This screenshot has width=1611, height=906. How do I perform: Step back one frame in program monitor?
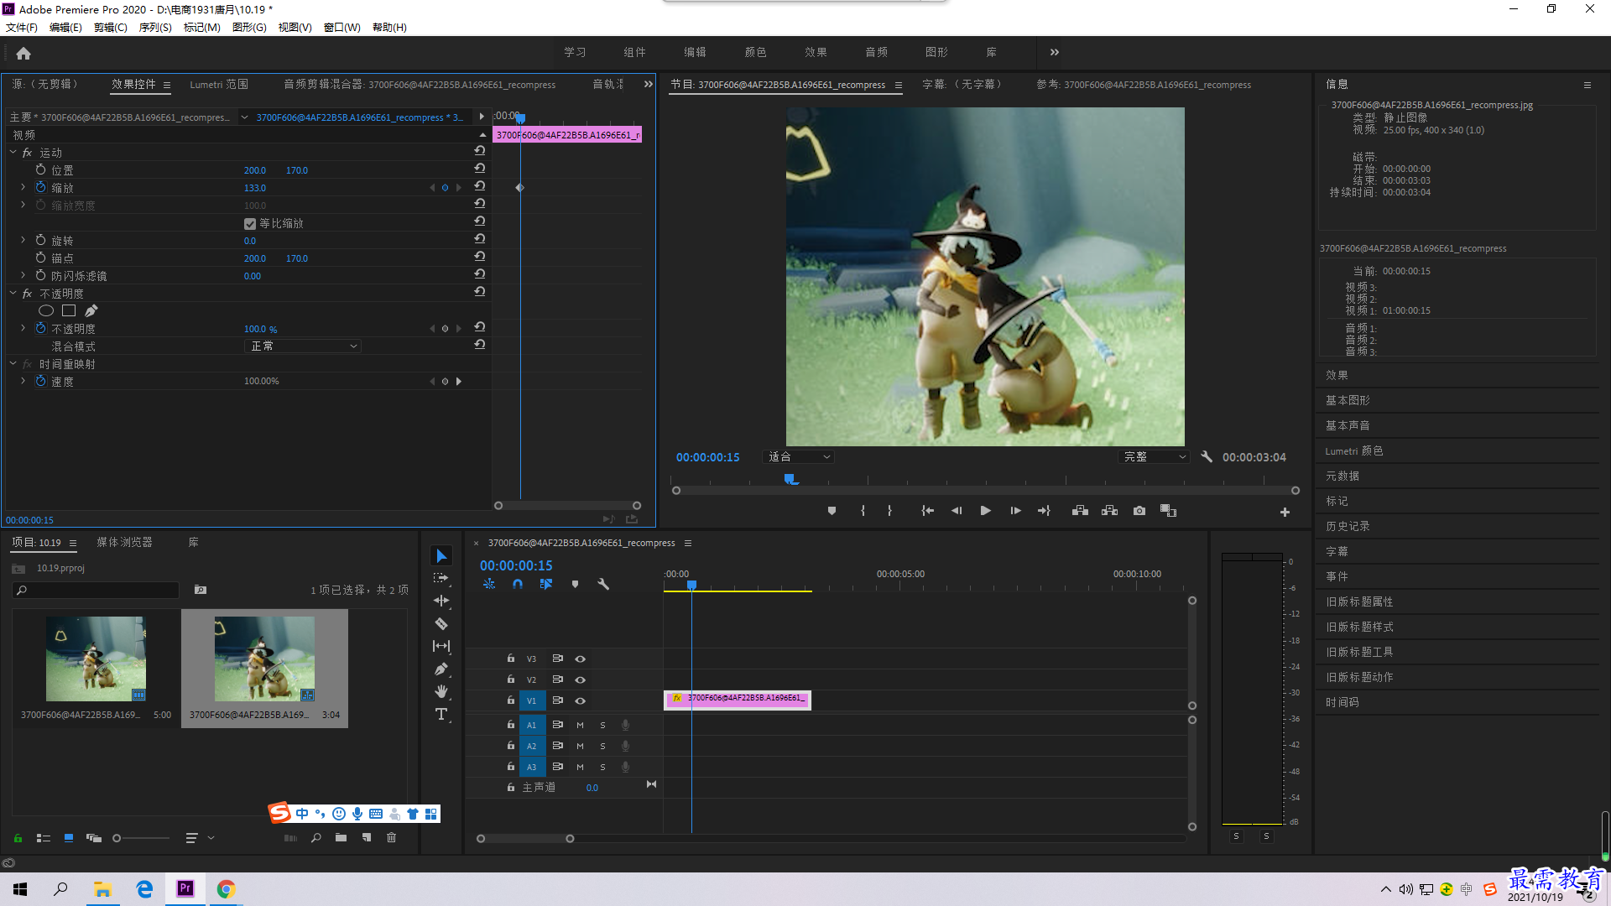[957, 511]
